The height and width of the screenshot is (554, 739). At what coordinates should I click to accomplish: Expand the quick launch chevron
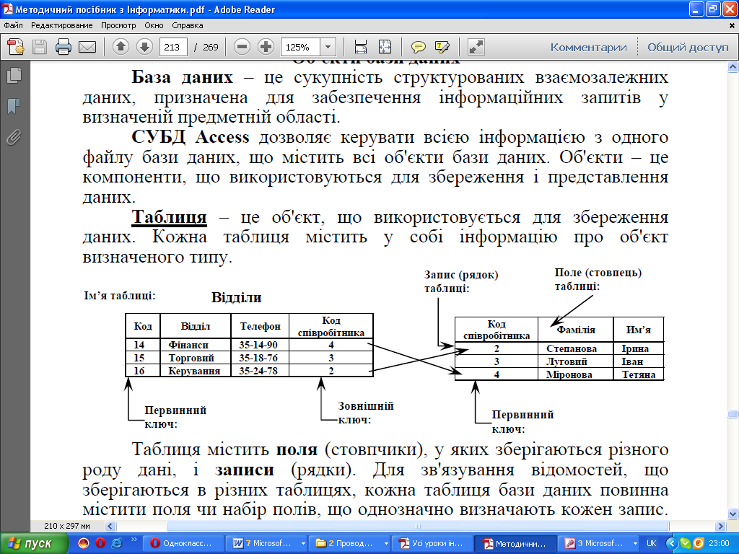(x=134, y=540)
